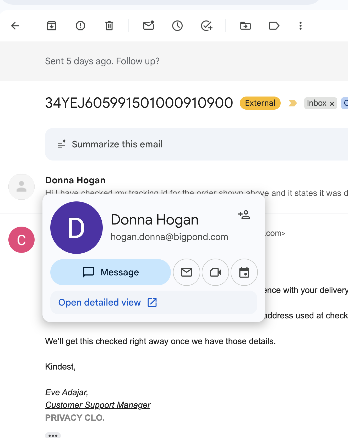Toggle the yellow importance marker

292,103
